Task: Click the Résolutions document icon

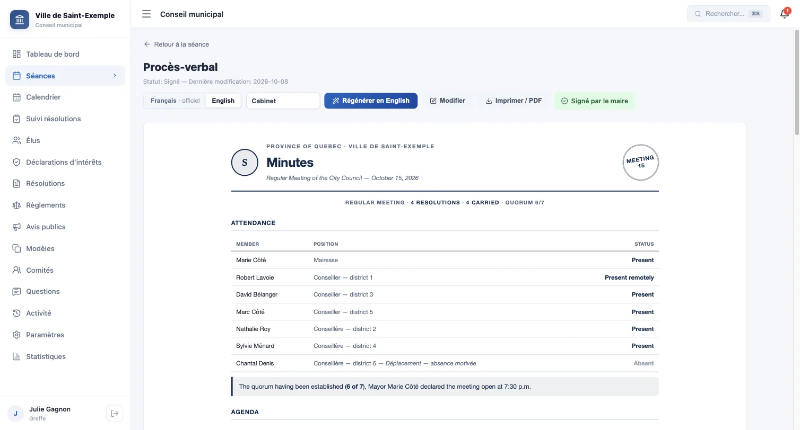Action: pyautogui.click(x=16, y=183)
